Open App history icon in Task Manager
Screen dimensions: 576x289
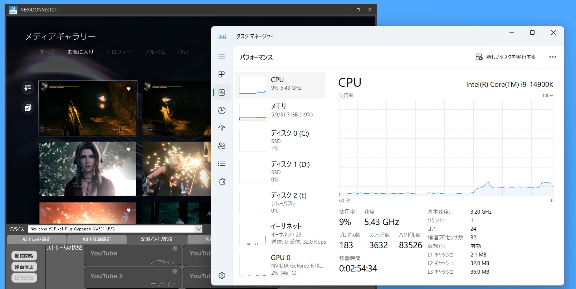click(x=222, y=110)
